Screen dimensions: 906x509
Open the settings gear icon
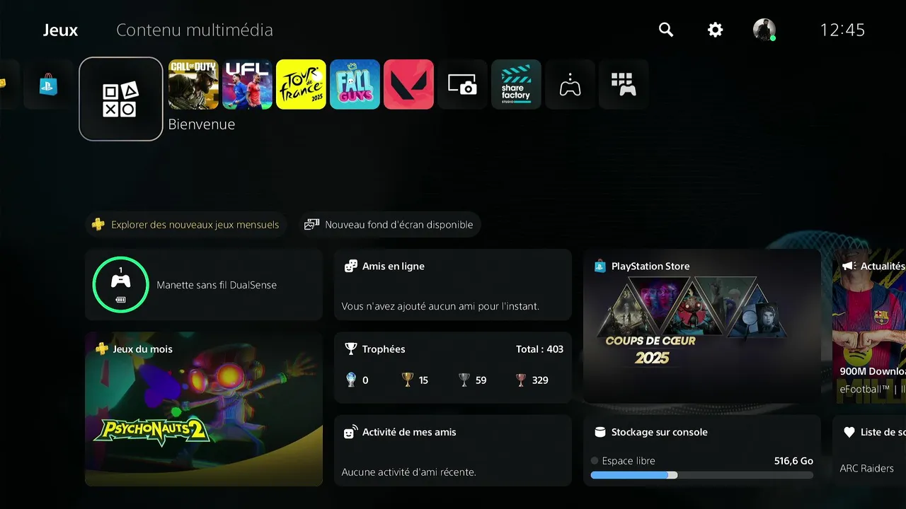716,30
